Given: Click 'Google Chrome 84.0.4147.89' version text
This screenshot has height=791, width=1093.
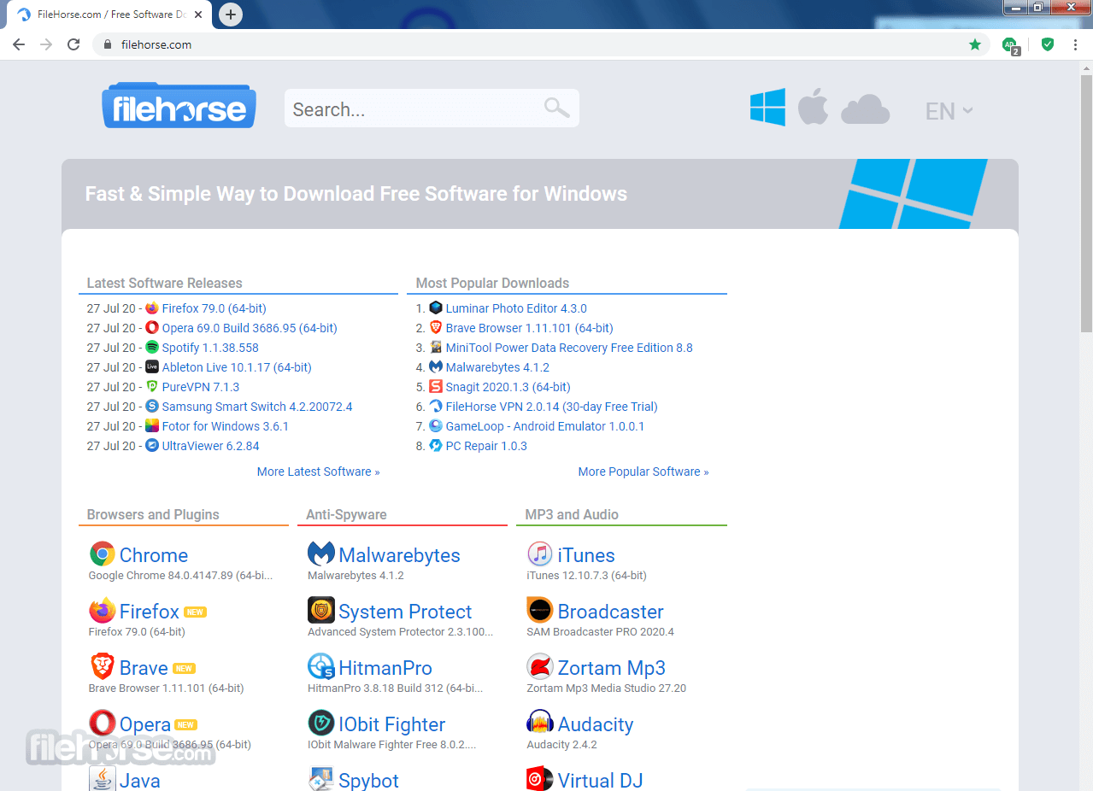Looking at the screenshot, I should (x=180, y=576).
